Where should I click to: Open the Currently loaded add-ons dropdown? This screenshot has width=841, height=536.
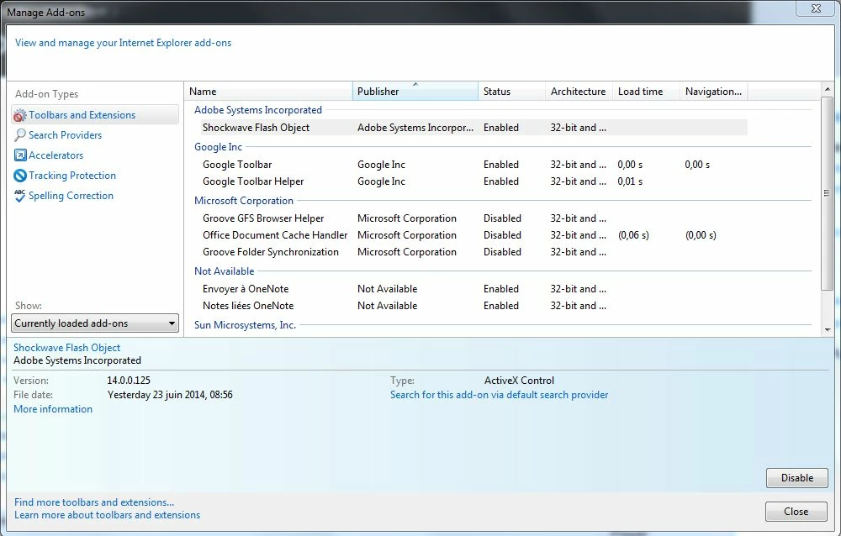95,323
